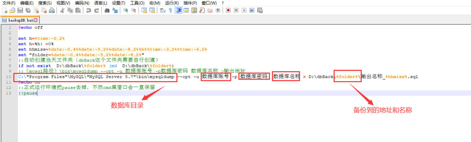The image size is (471, 142).
Task: Open the 文件(F) menu
Action: point(9,3)
